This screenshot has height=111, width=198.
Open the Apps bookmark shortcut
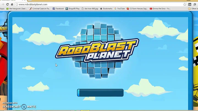click(x=2, y=9)
